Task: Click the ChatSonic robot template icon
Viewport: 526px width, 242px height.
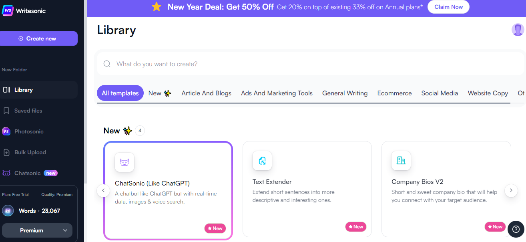Action: pos(124,162)
